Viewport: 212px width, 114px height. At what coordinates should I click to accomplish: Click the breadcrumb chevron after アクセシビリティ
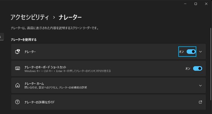[54, 17]
